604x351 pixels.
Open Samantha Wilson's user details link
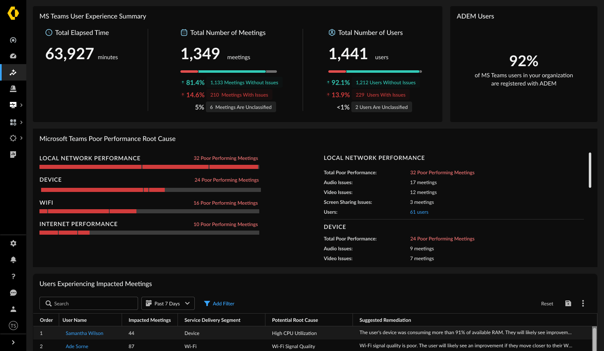84,333
